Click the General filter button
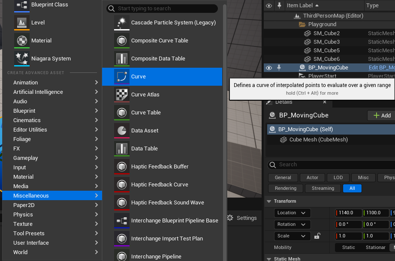395x261 pixels. pyautogui.click(x=283, y=177)
